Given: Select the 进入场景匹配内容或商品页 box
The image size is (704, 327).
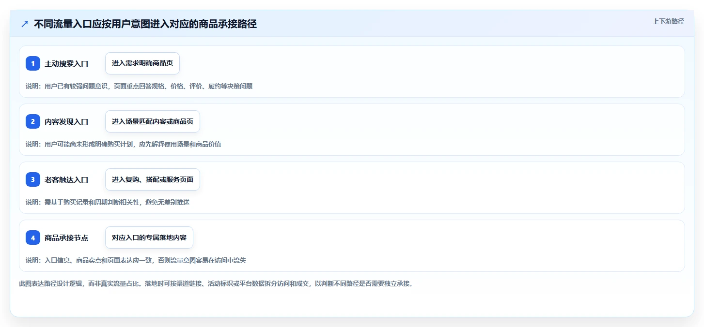Looking at the screenshot, I should [153, 121].
